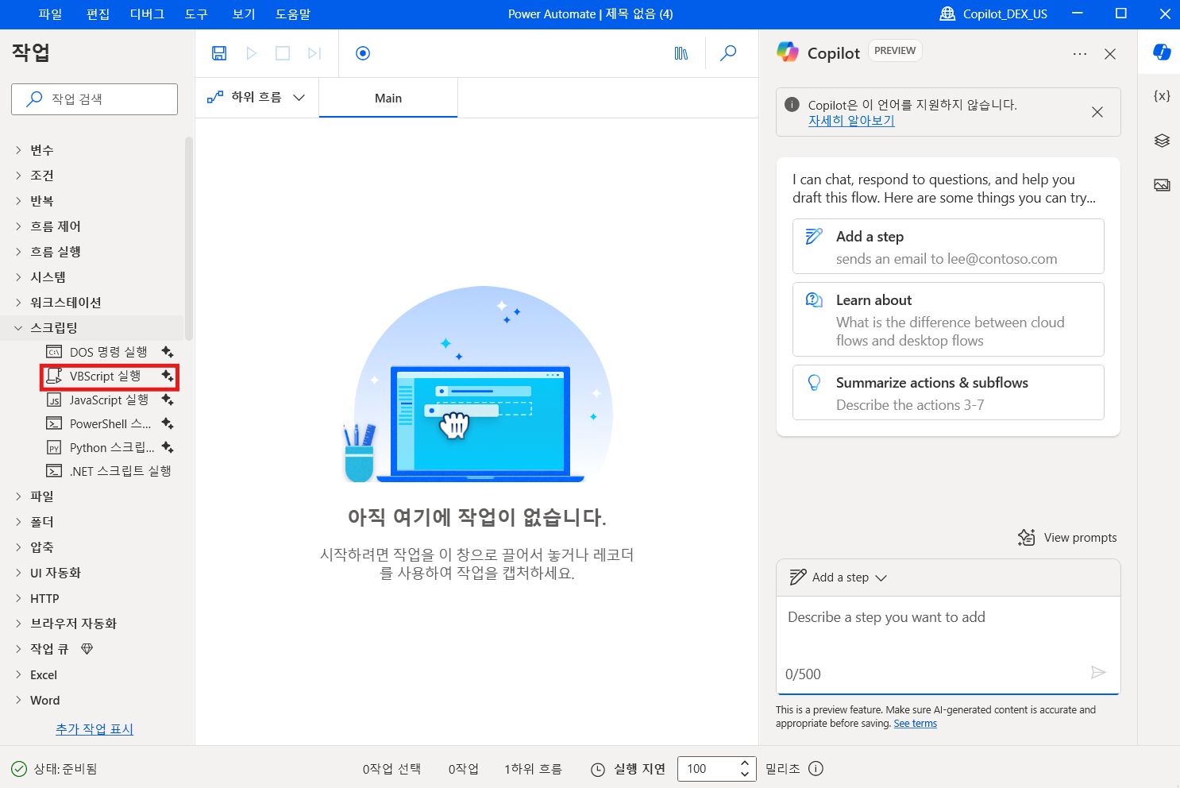Select the VBScript 실행 action
The image size is (1180, 788).
104,376
